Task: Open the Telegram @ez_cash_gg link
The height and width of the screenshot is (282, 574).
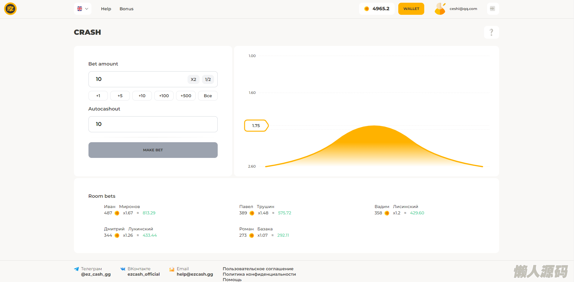Action: pos(96,274)
